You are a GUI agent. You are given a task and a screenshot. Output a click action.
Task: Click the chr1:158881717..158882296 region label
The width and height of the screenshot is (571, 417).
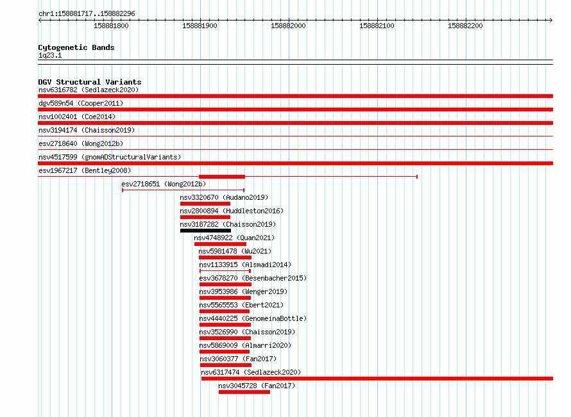pos(87,13)
